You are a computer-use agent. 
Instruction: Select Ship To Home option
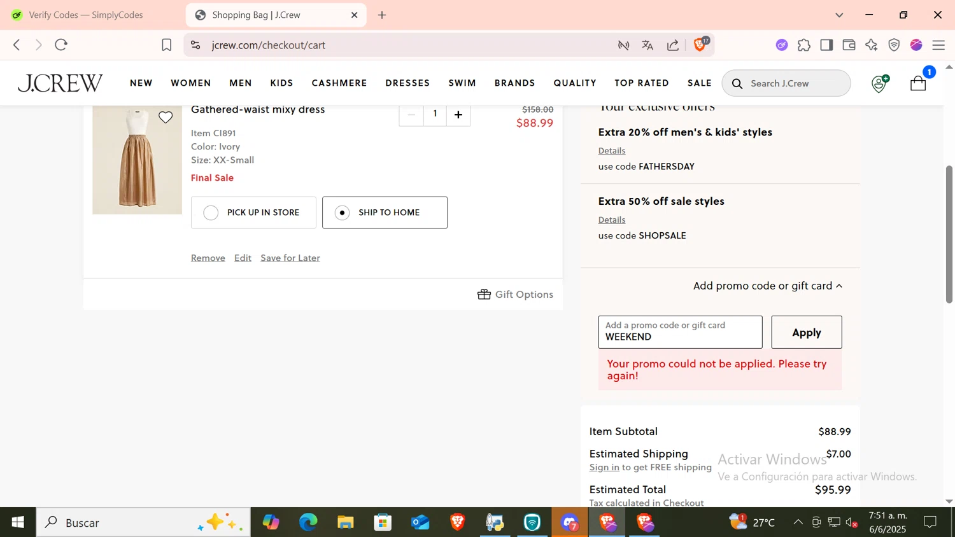385,213
